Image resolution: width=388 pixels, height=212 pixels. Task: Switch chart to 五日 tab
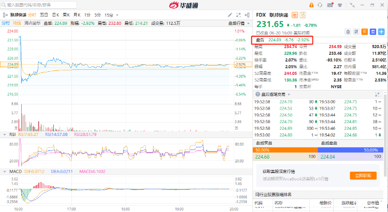pos(44,15)
